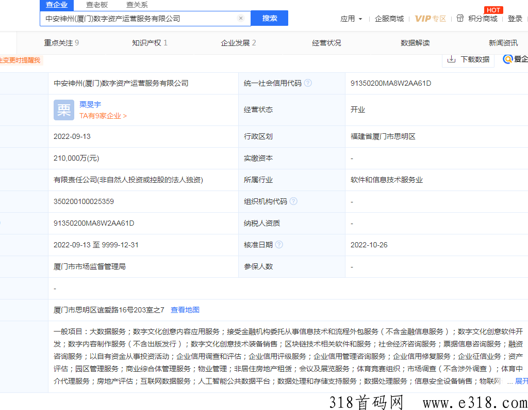Open the help icon next to 组织机构代码
The width and height of the screenshot is (528, 410).
pyautogui.click(x=293, y=201)
